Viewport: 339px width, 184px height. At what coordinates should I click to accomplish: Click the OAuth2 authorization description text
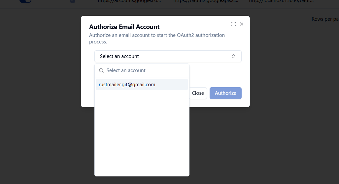(157, 39)
